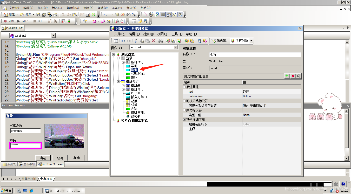Click the 名称(N) field containing 取消
Screen dimensions: 351x194
pyautogui.click(x=255, y=54)
